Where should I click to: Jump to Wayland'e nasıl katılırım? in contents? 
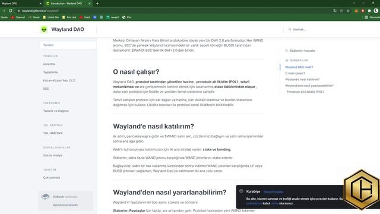[x=302, y=79]
